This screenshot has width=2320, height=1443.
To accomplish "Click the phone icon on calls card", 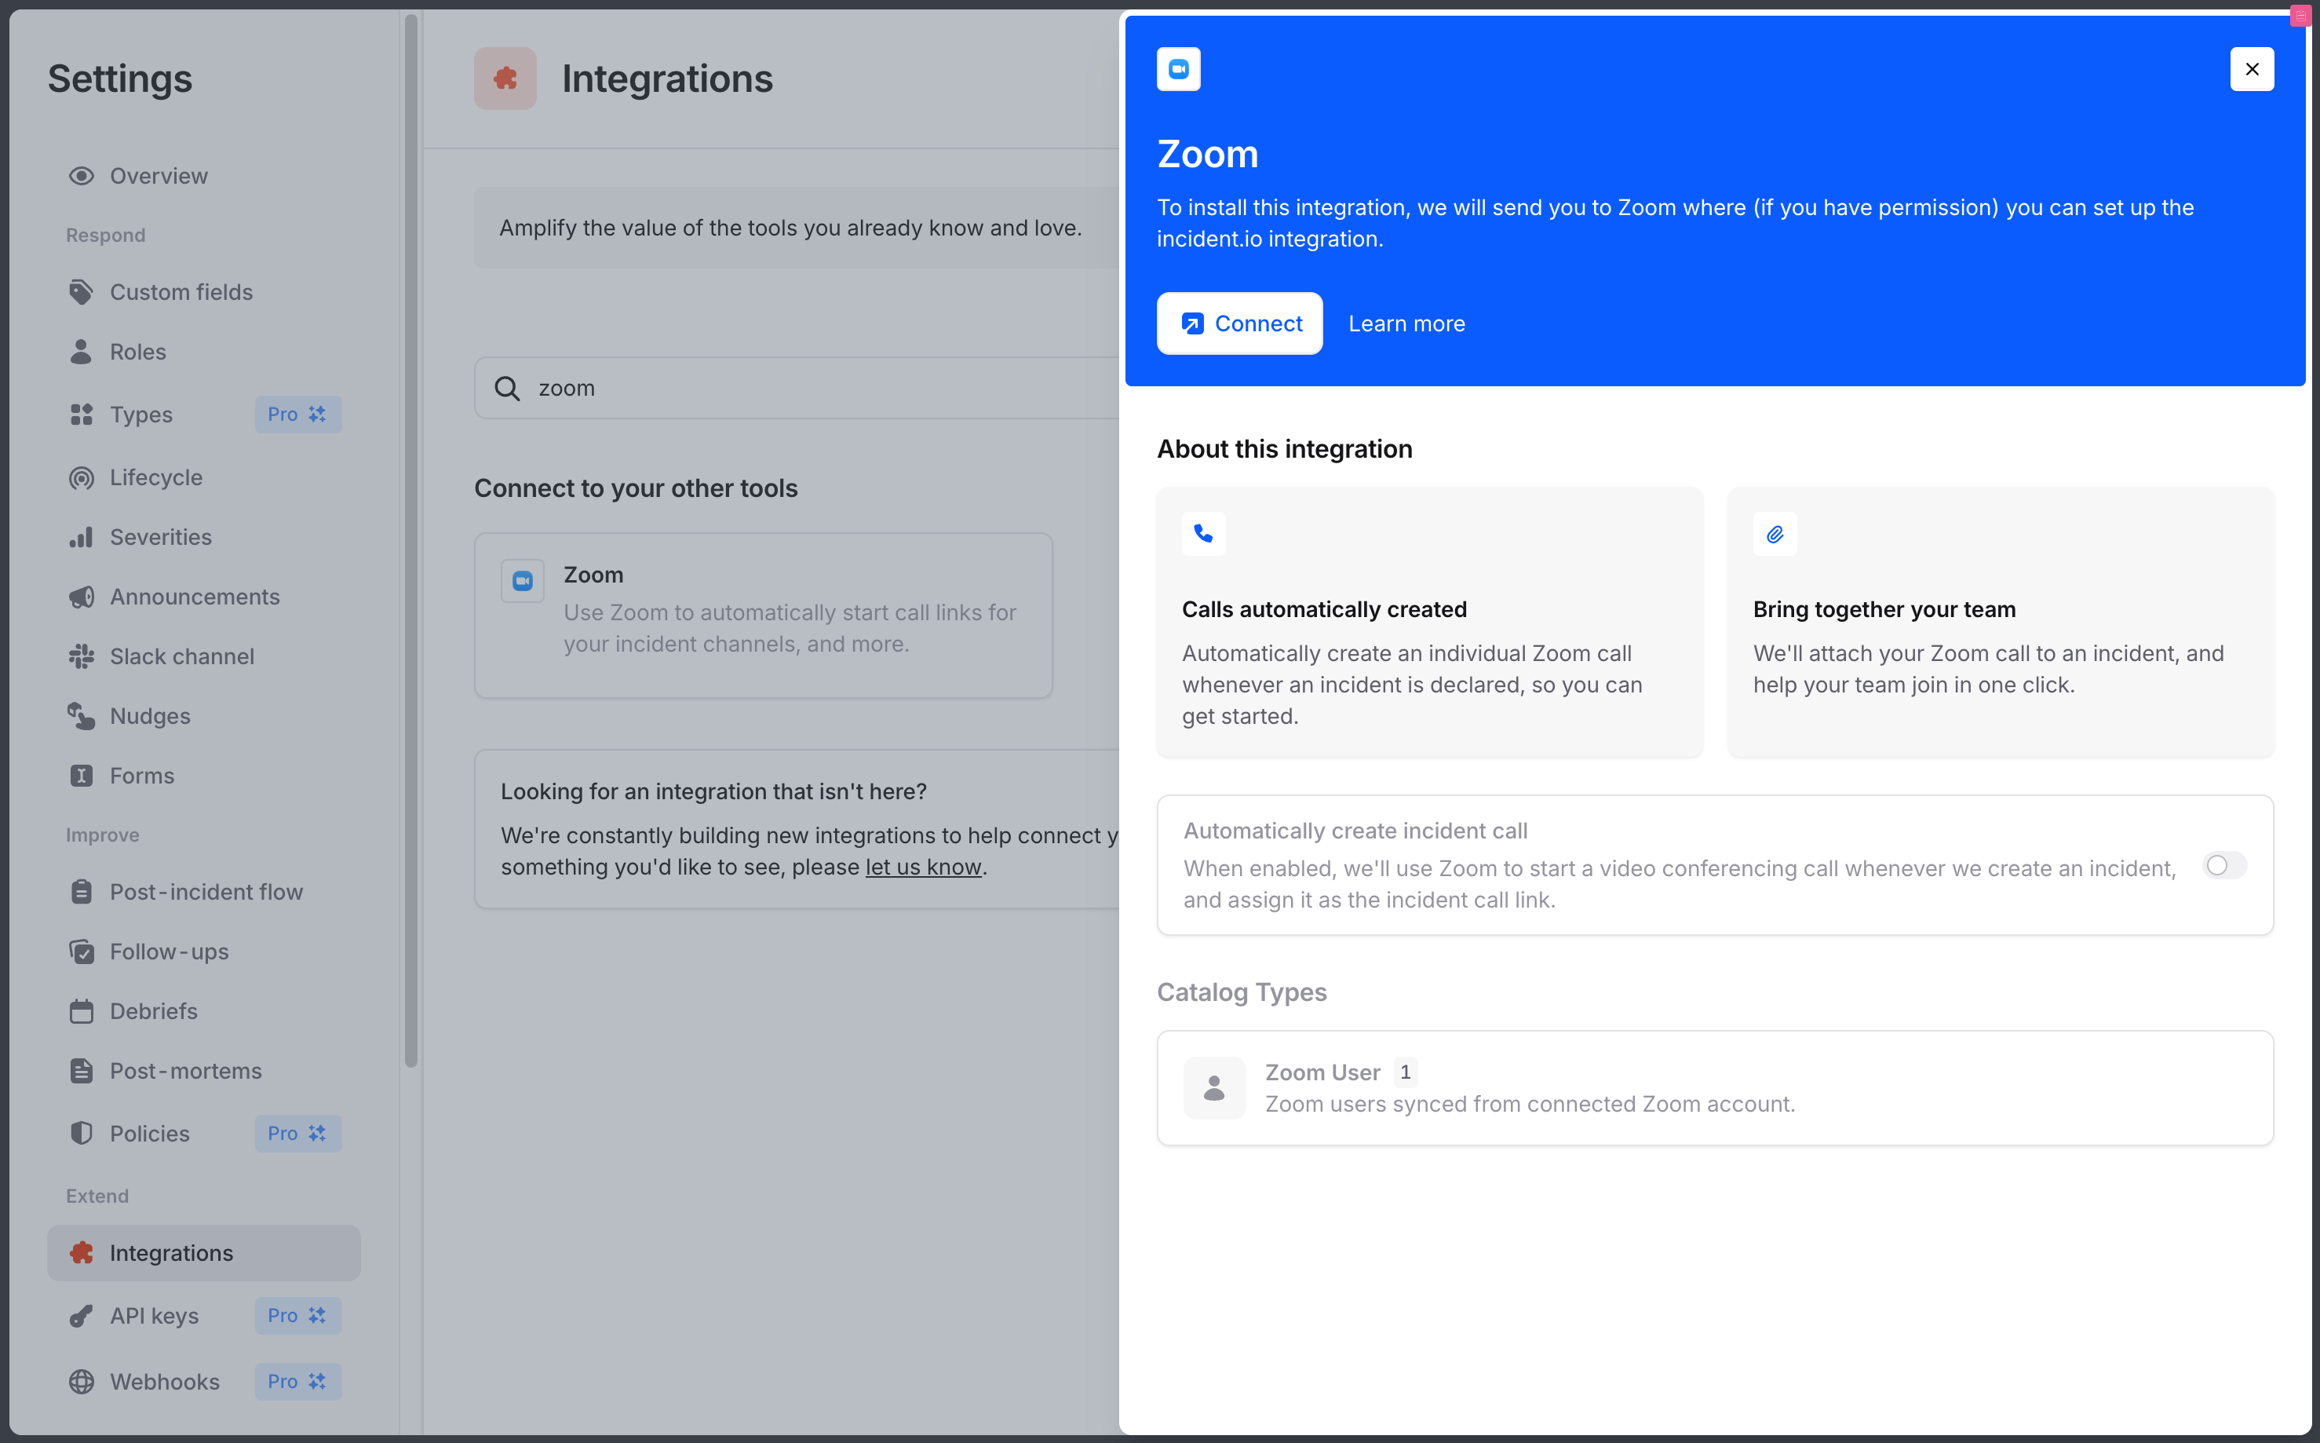I will pos(1203,534).
